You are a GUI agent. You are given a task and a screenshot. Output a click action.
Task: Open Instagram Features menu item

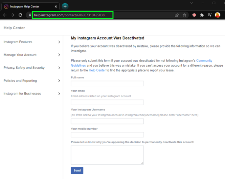[18, 42]
